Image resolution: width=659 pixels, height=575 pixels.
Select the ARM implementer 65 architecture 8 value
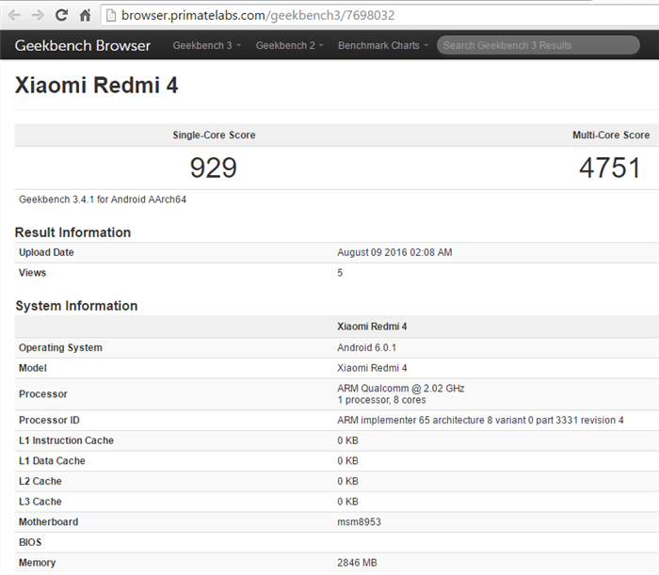(x=480, y=420)
